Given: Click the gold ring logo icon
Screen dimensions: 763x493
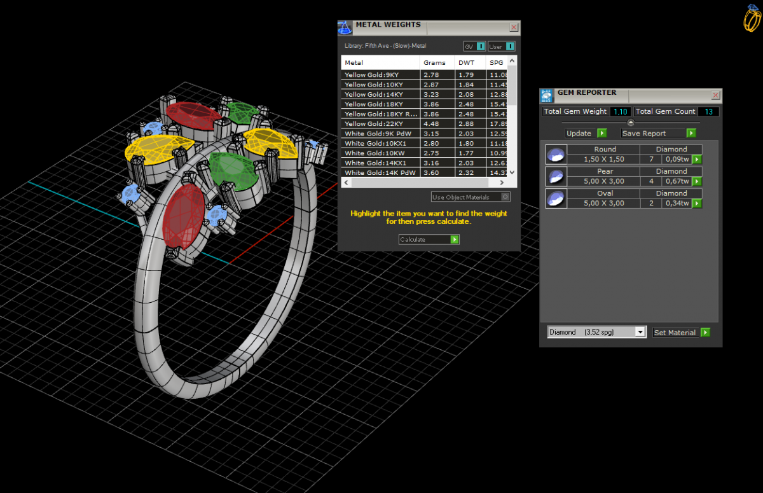Looking at the screenshot, I should pyautogui.click(x=752, y=18).
